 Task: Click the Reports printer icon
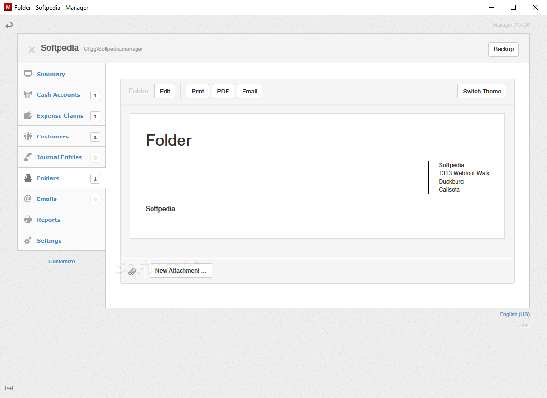click(28, 219)
